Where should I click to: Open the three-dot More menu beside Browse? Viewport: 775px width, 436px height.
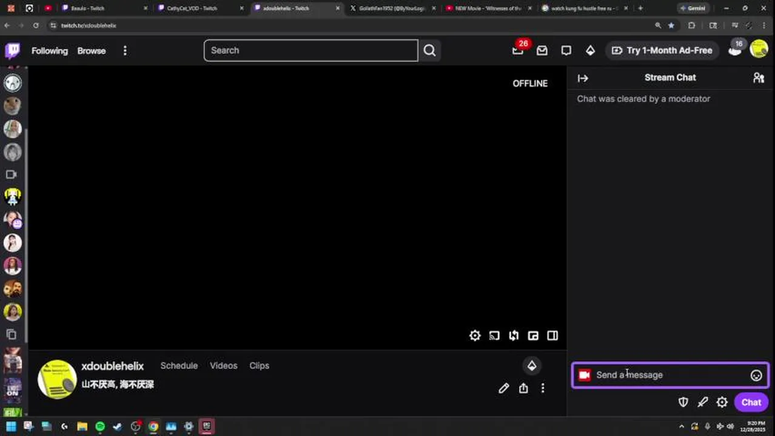(x=125, y=51)
